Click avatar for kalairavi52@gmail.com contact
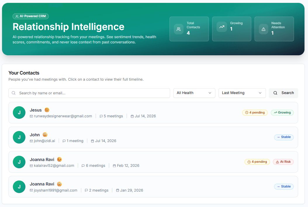Image resolution: width=308 pixels, height=207 pixels. (x=19, y=162)
